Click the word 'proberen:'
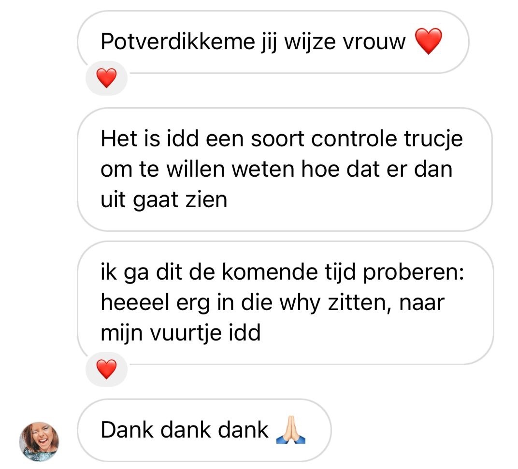This screenshot has height=469, width=518. click(413, 273)
